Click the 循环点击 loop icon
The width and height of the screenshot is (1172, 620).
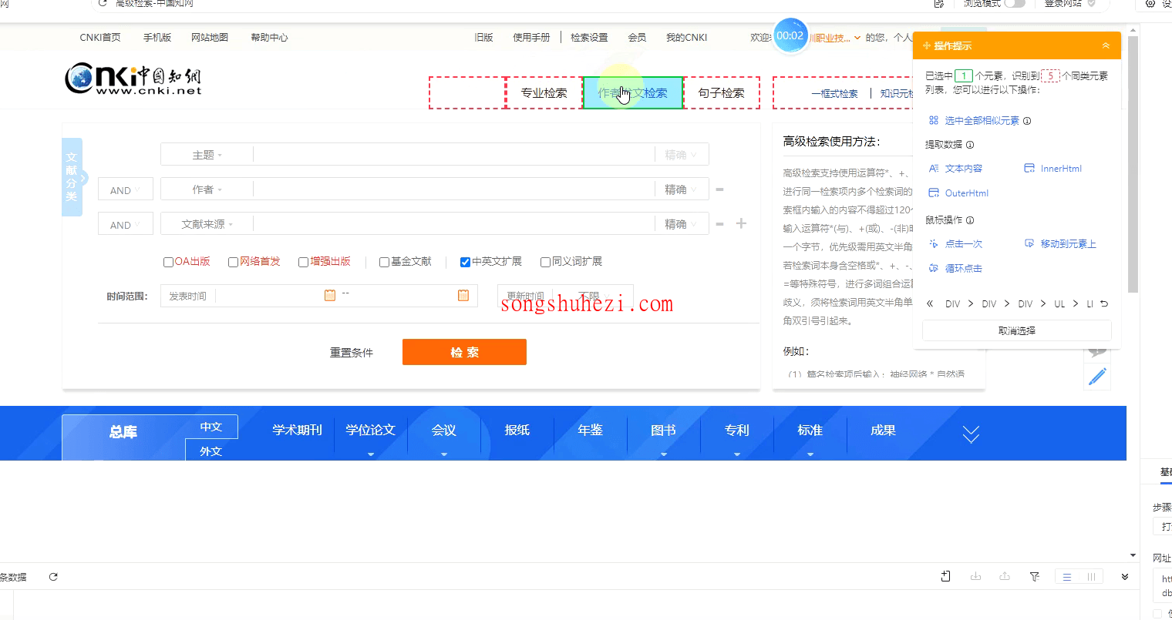(x=934, y=269)
